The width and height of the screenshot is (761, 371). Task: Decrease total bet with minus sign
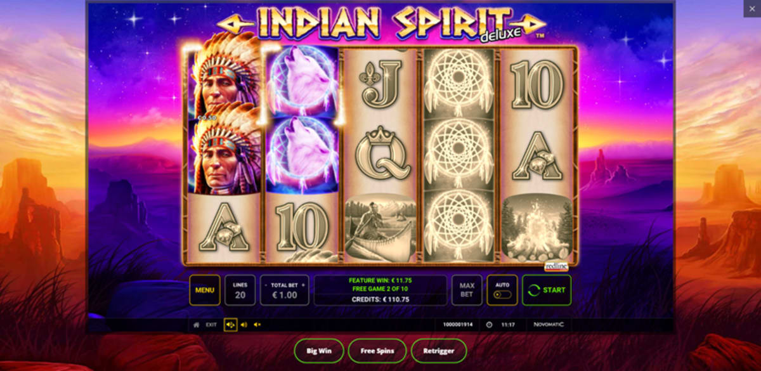265,285
